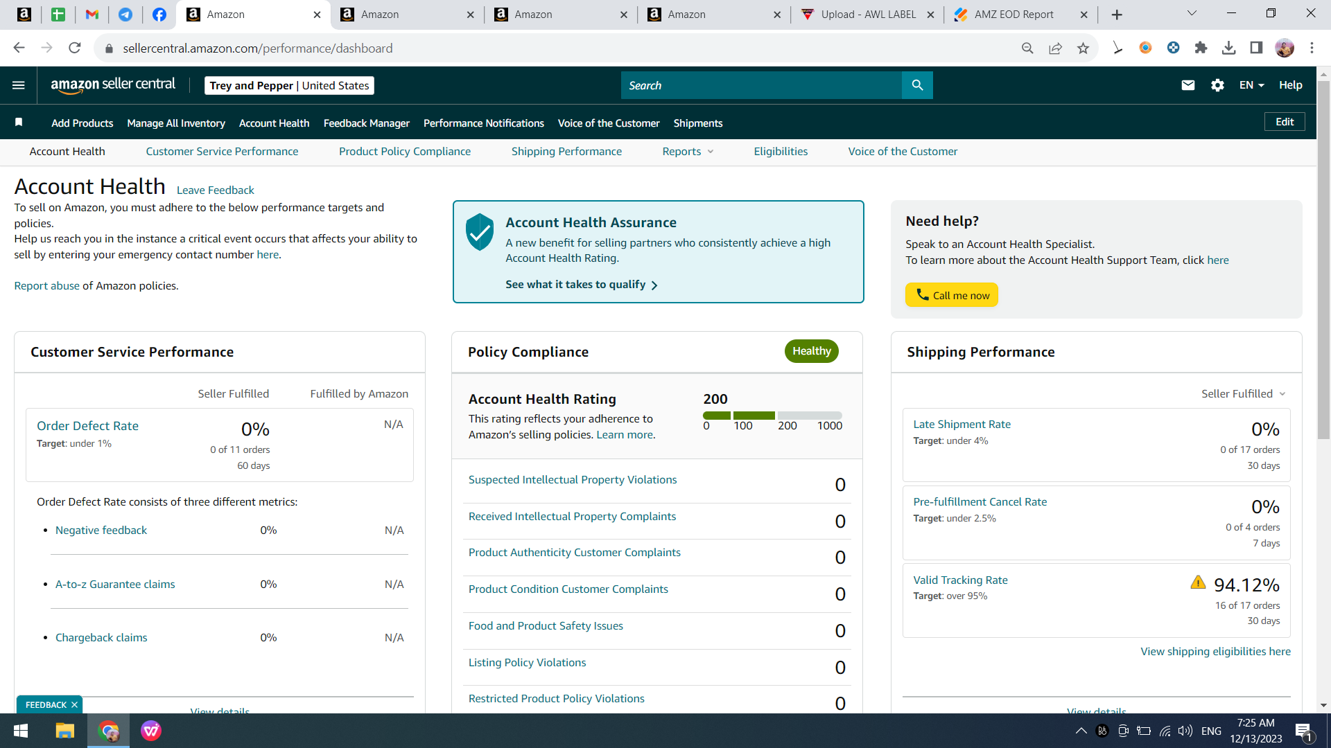
Task: Click the search magnifier button
Action: tap(917, 85)
